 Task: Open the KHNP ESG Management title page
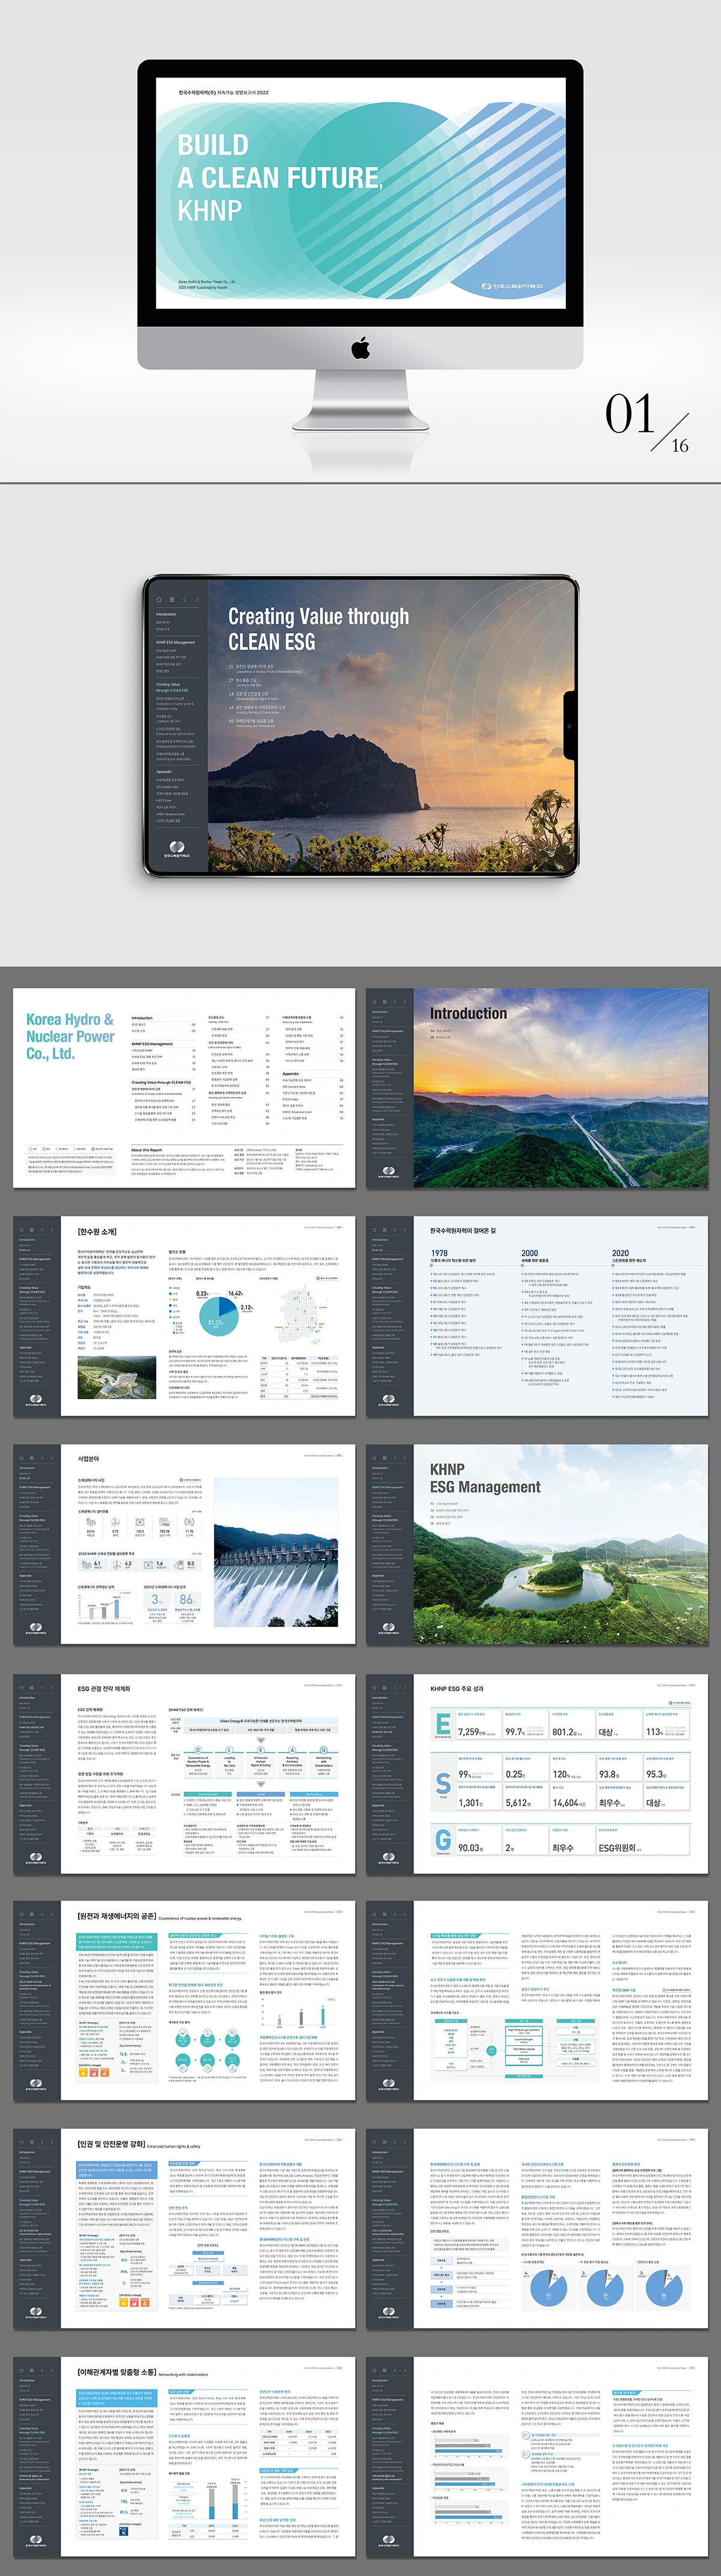538,1544
